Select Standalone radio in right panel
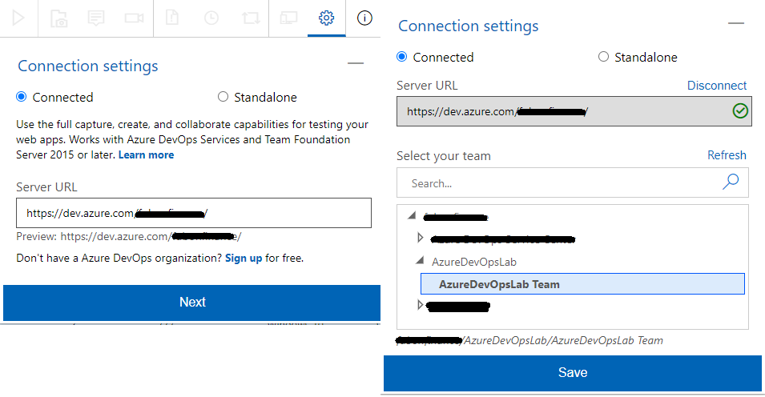The image size is (765, 397). coord(603,57)
